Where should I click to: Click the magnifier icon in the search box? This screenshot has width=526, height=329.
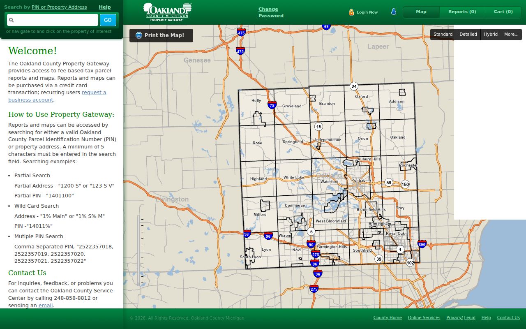12,20
